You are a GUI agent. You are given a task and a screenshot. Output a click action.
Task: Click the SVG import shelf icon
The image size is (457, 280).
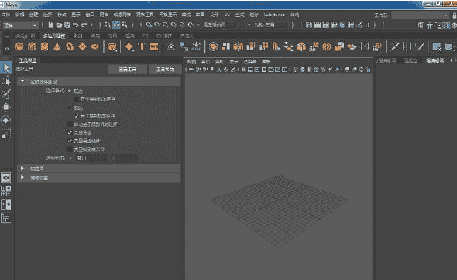[x=154, y=46]
